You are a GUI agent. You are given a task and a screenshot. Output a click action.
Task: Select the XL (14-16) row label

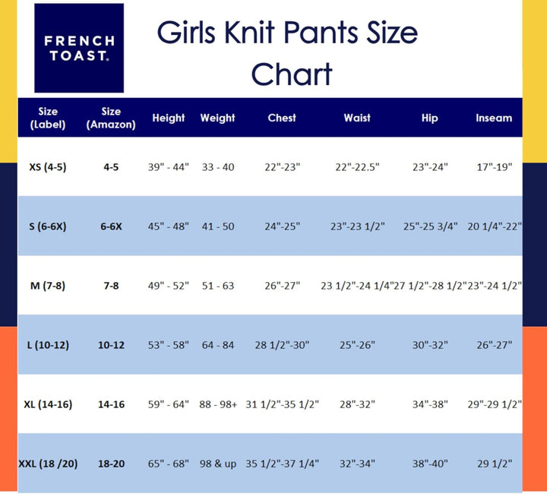pyautogui.click(x=47, y=404)
